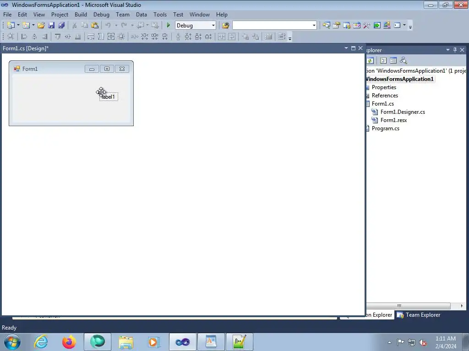Click the New Project toolbar icon
The width and height of the screenshot is (469, 351).
(x=11, y=26)
